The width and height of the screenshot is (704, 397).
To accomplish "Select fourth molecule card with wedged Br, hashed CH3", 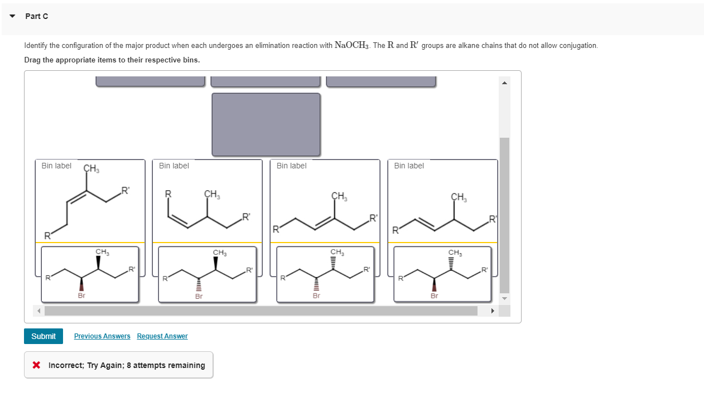I will [443, 274].
